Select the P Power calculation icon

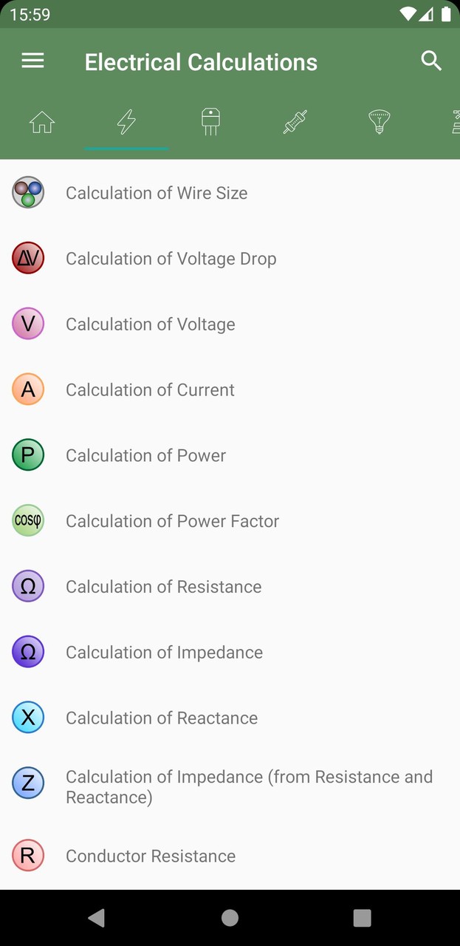click(28, 455)
